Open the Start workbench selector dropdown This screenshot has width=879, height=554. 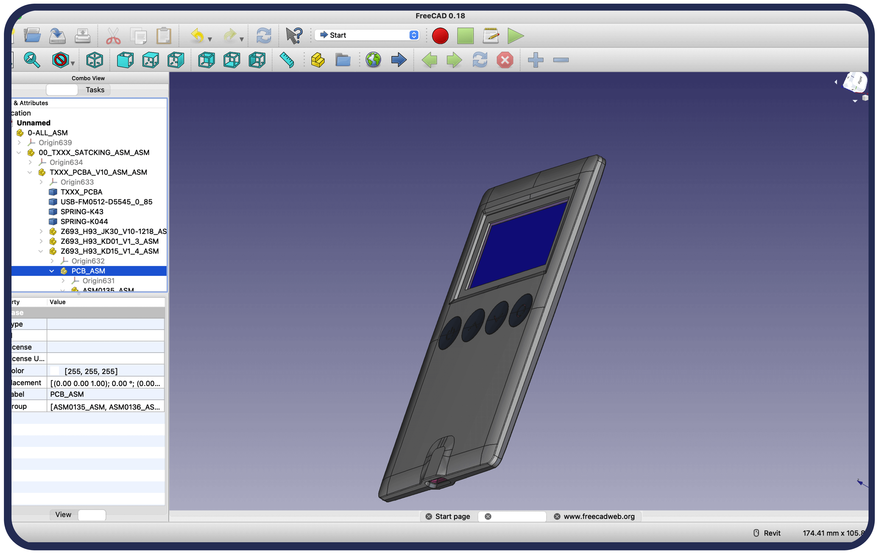(x=367, y=35)
